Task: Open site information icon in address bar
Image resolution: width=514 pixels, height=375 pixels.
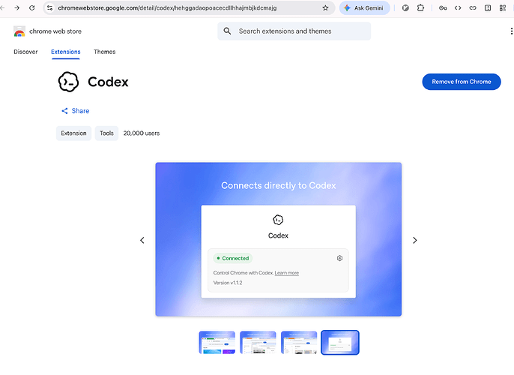Action: click(49, 7)
